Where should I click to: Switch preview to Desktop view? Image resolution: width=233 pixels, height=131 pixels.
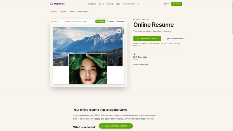[x=100, y=21]
